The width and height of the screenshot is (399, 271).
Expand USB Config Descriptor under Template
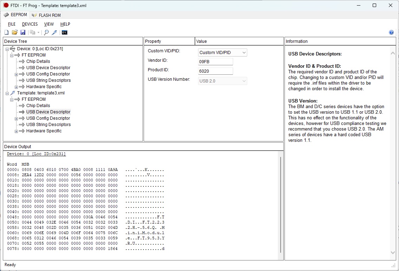coord(16,119)
